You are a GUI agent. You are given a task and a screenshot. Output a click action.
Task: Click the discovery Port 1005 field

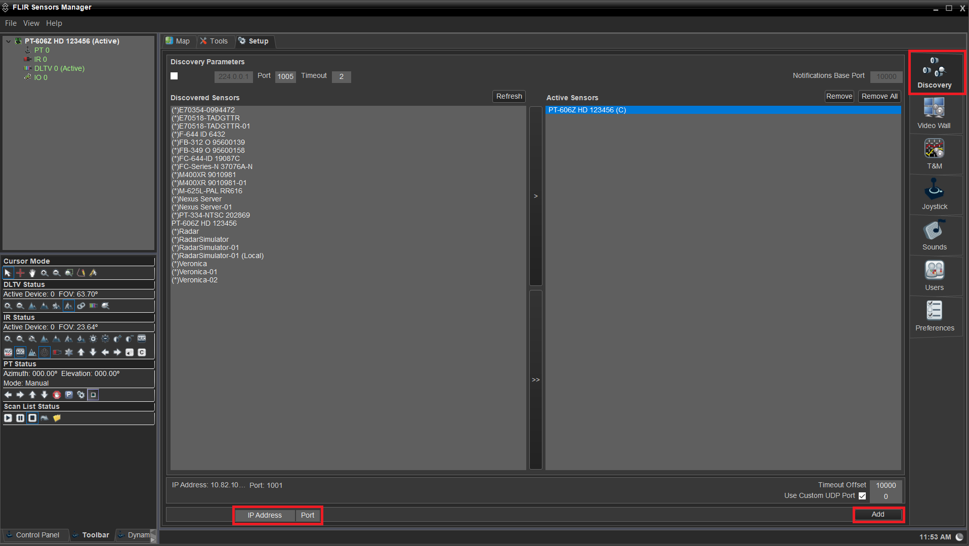285,76
